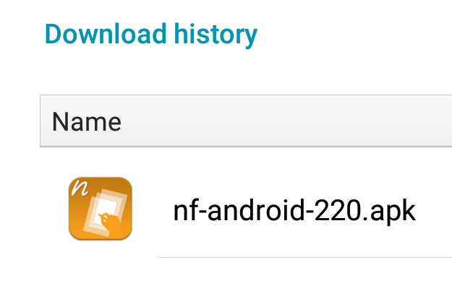Sort downloads by the Name column header
The image size is (452, 291).
pyautogui.click(x=87, y=122)
